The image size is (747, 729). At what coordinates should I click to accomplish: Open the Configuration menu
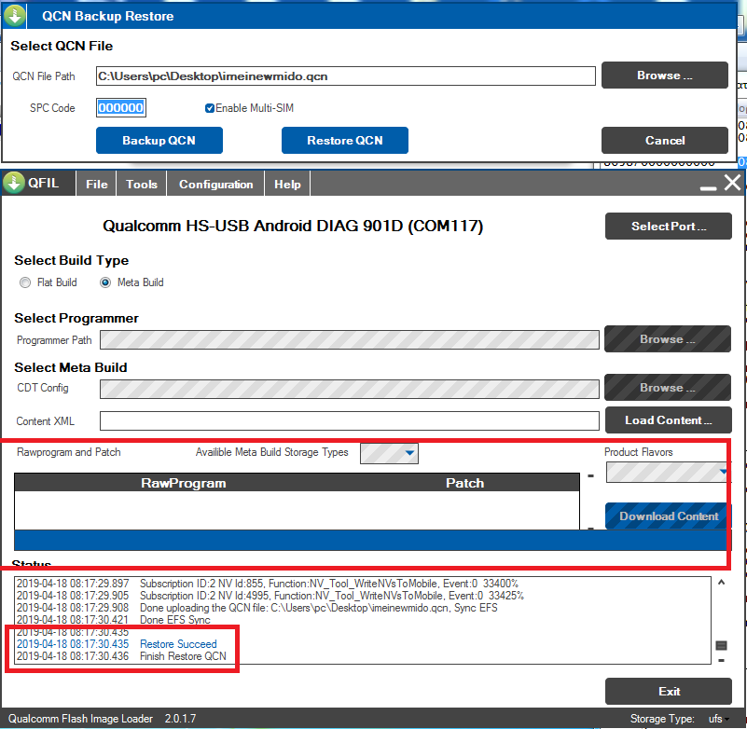click(x=215, y=185)
